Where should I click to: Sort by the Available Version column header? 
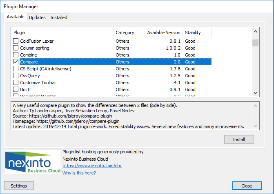(160, 33)
